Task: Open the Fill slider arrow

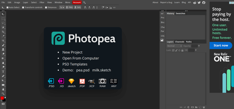Action: click(196, 50)
